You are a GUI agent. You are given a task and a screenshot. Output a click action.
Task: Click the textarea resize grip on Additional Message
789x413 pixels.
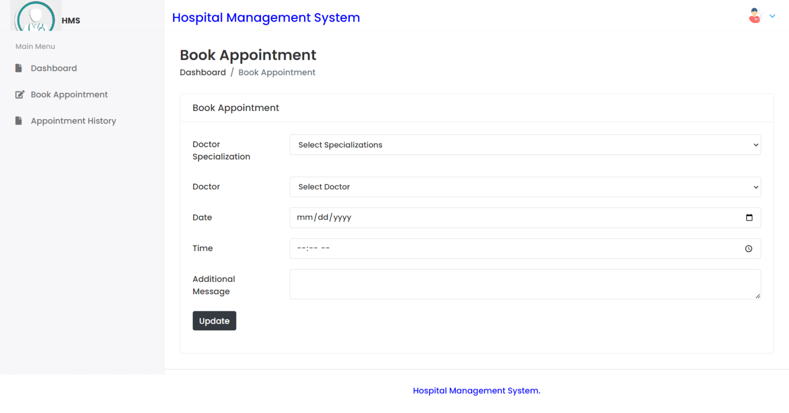(758, 296)
